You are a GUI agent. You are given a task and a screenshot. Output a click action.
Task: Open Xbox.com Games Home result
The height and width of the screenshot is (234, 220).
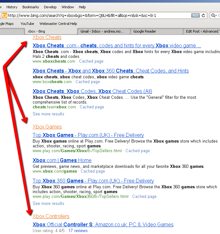(x=62, y=160)
